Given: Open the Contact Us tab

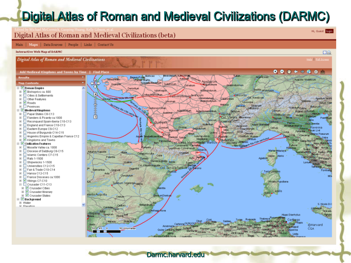Looking at the screenshot, I should point(105,45).
